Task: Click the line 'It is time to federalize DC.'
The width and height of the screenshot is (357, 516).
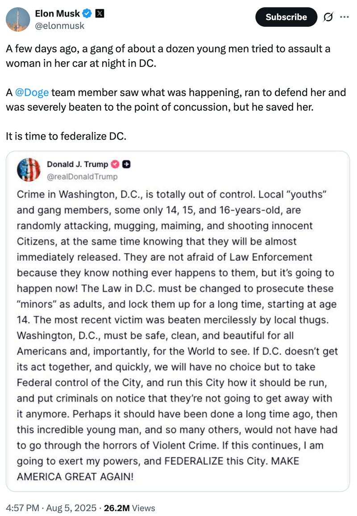Action: tap(66, 136)
